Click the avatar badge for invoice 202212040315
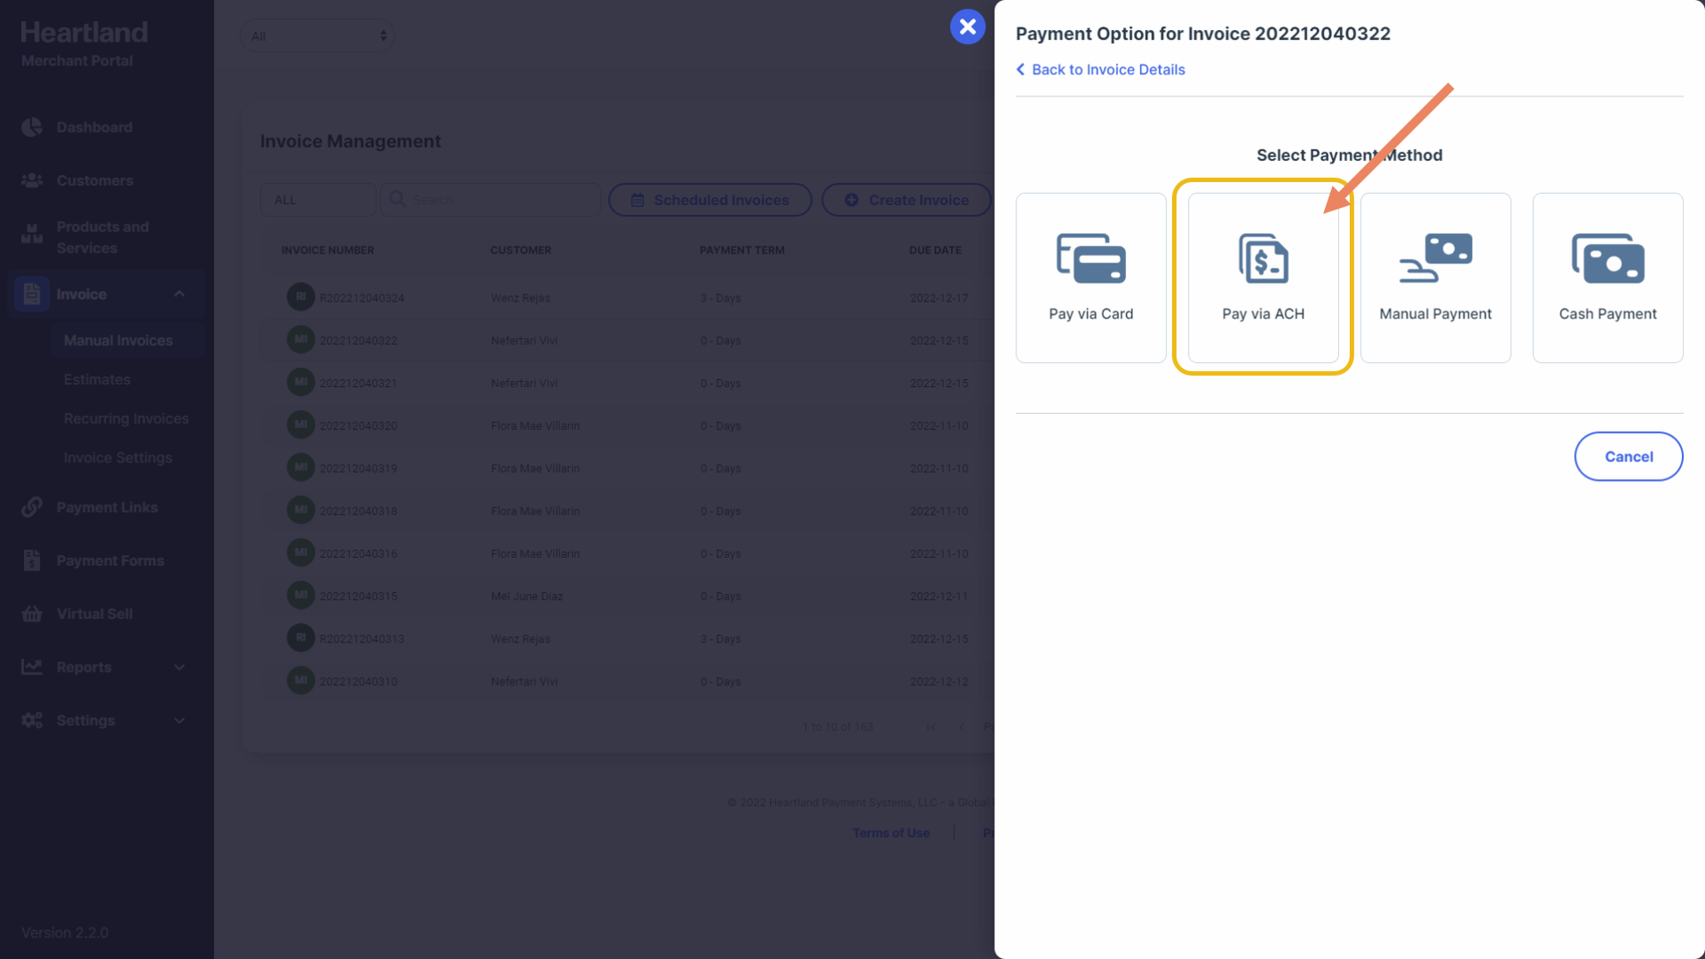The height and width of the screenshot is (959, 1705). pyautogui.click(x=301, y=595)
